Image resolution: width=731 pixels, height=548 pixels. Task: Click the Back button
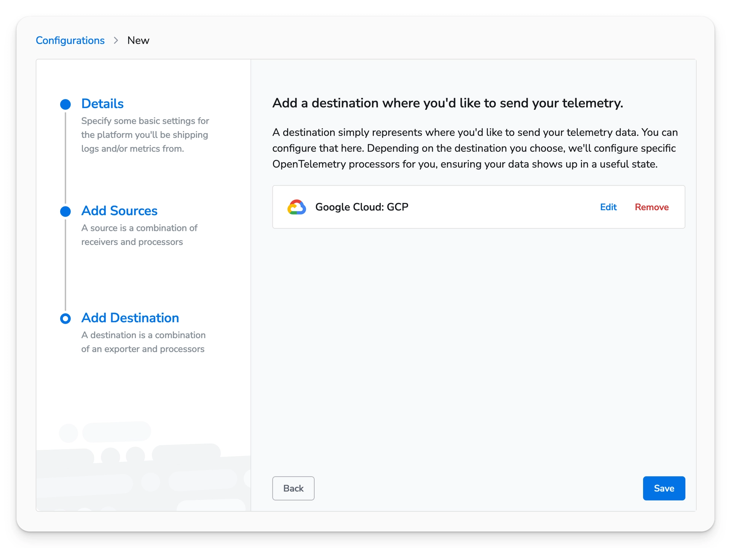pos(293,488)
